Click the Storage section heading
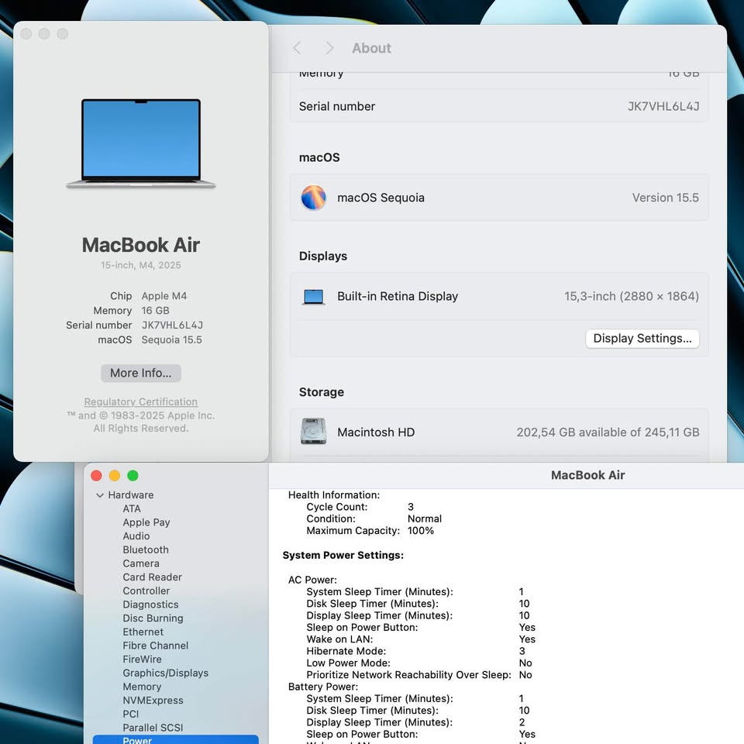Viewport: 744px width, 744px height. [x=321, y=392]
